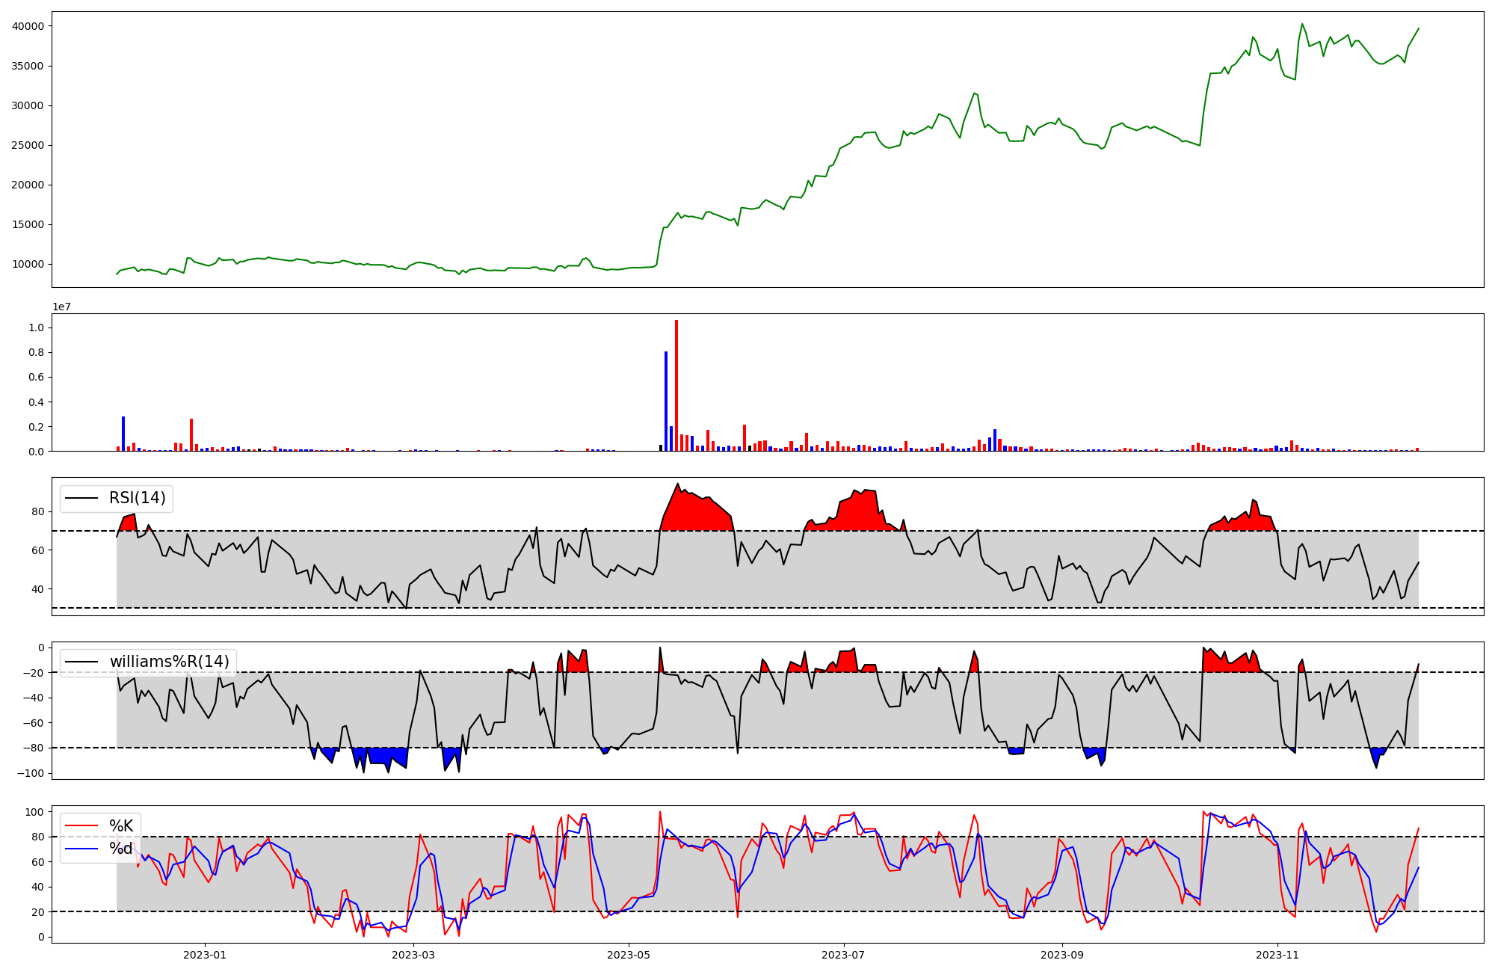Viewport: 1495px width, 972px height.
Task: Click the 2023-05 x-axis date label
Action: (629, 955)
